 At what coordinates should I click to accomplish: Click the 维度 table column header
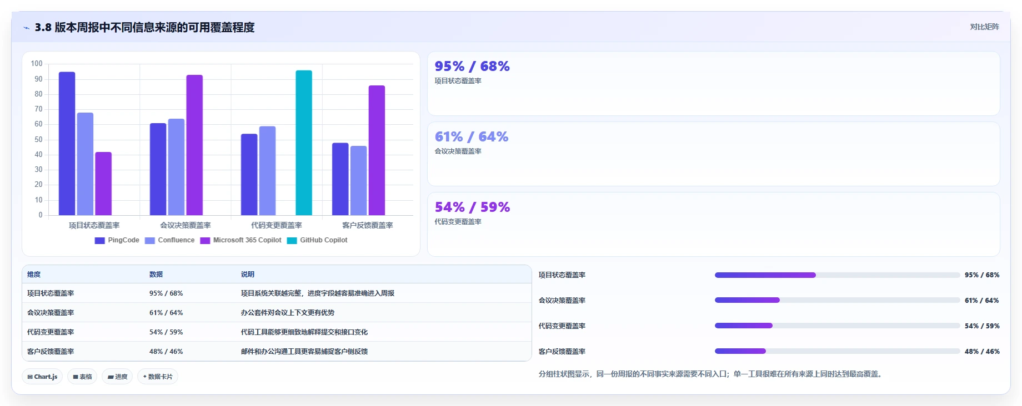[34, 275]
